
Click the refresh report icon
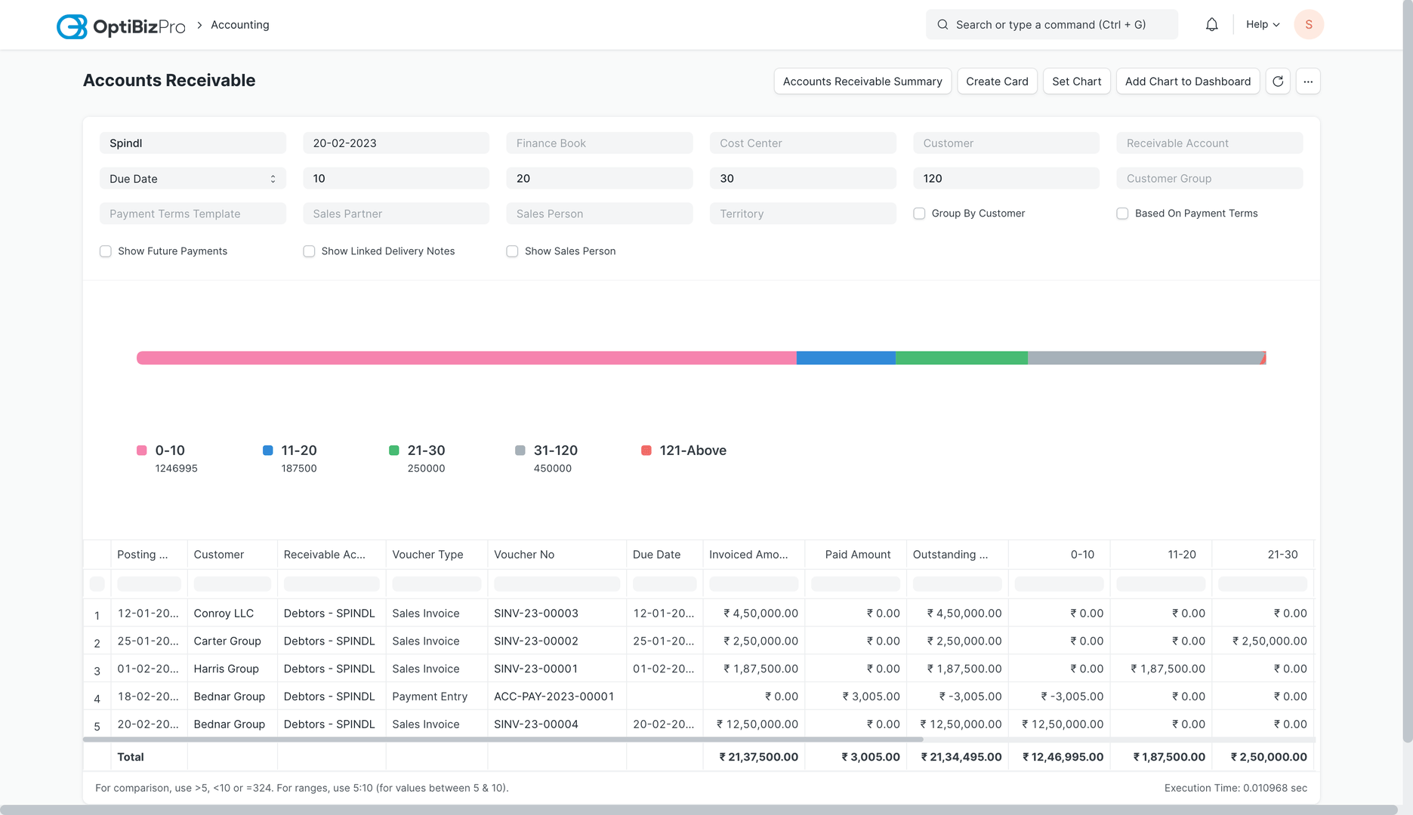1278,81
